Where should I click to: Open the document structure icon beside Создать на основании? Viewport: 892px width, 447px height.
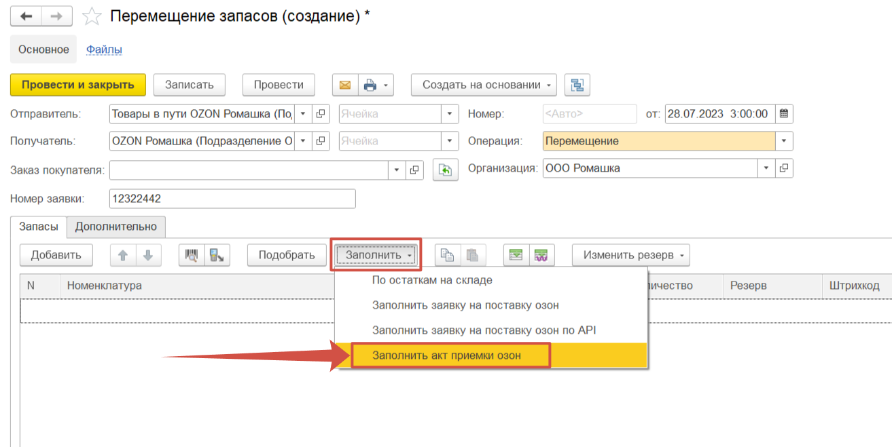(x=577, y=85)
